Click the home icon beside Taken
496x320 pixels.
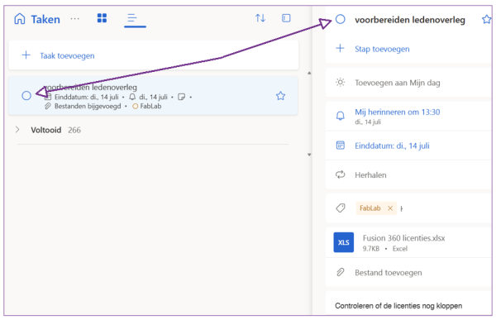[20, 19]
